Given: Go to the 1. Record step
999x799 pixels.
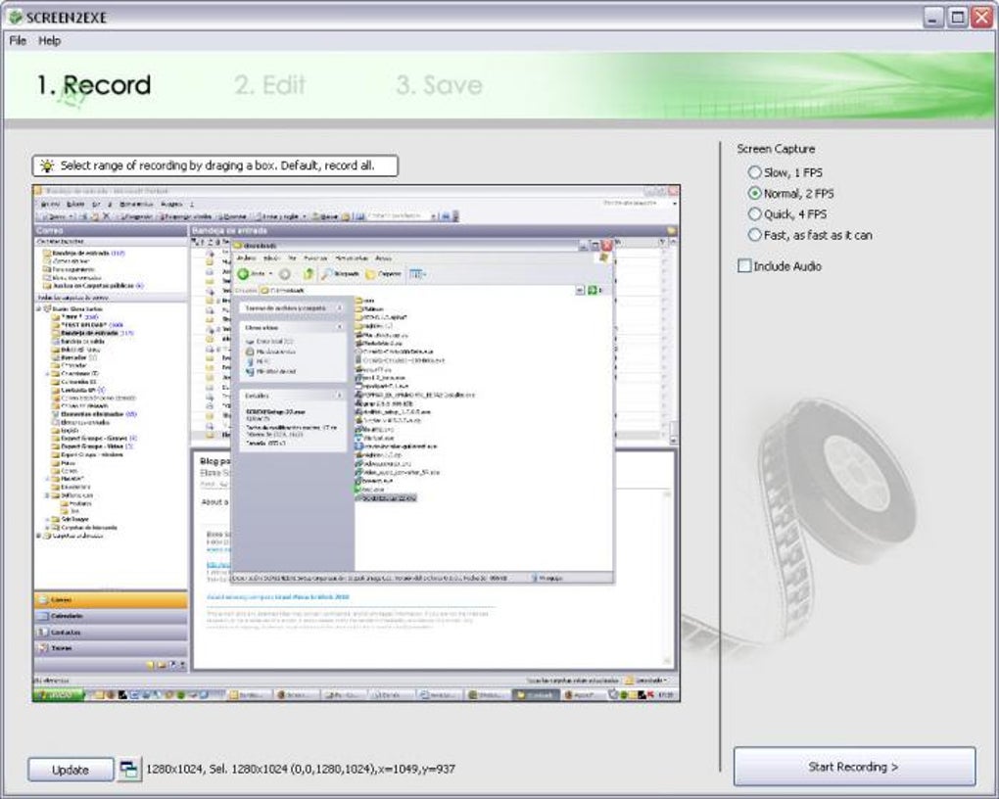Looking at the screenshot, I should click(94, 85).
